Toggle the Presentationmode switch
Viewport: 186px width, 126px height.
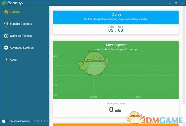click(5, 121)
